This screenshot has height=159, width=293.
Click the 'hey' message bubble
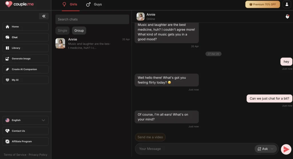tap(286, 62)
